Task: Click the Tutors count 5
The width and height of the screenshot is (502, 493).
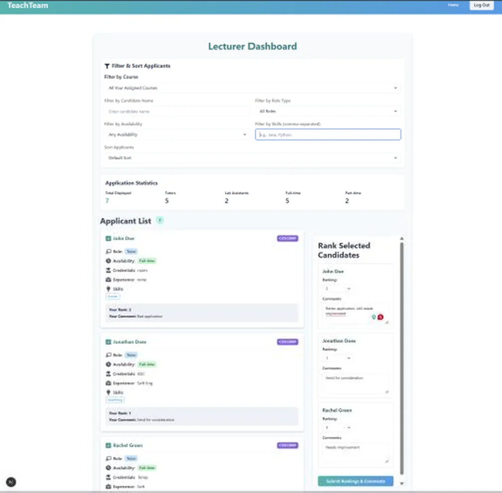Action: click(x=167, y=201)
